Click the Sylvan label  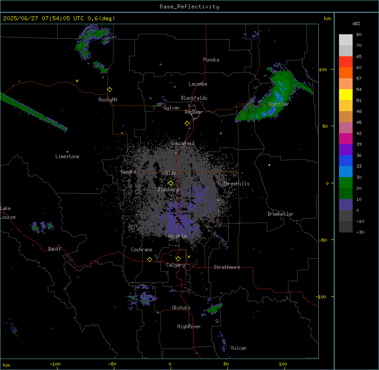pos(171,108)
